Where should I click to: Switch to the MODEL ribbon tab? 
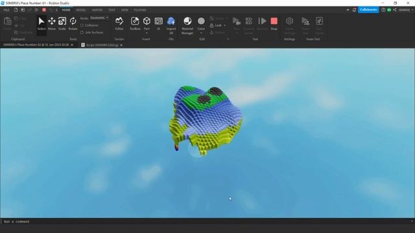(x=81, y=10)
